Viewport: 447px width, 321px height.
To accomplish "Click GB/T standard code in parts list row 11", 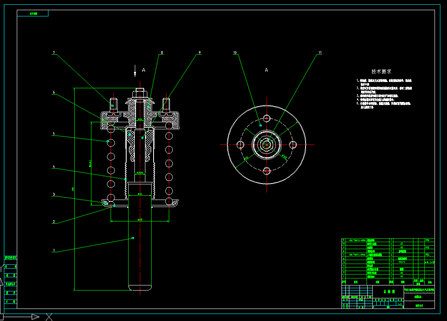I will [x=357, y=240].
